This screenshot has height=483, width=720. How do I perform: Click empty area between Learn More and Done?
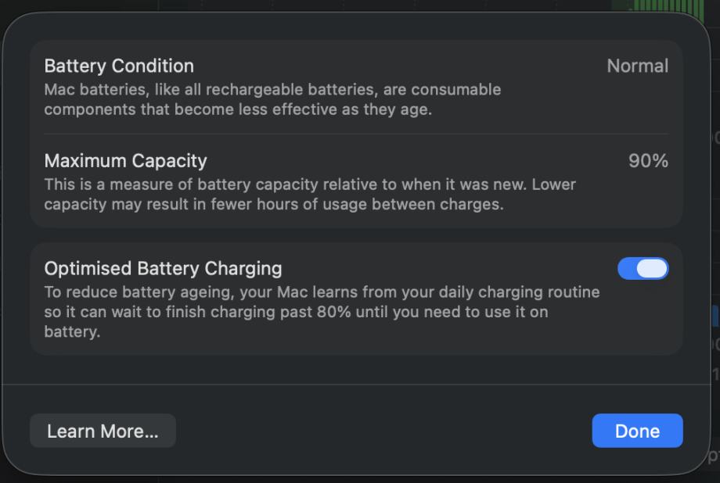pos(383,431)
